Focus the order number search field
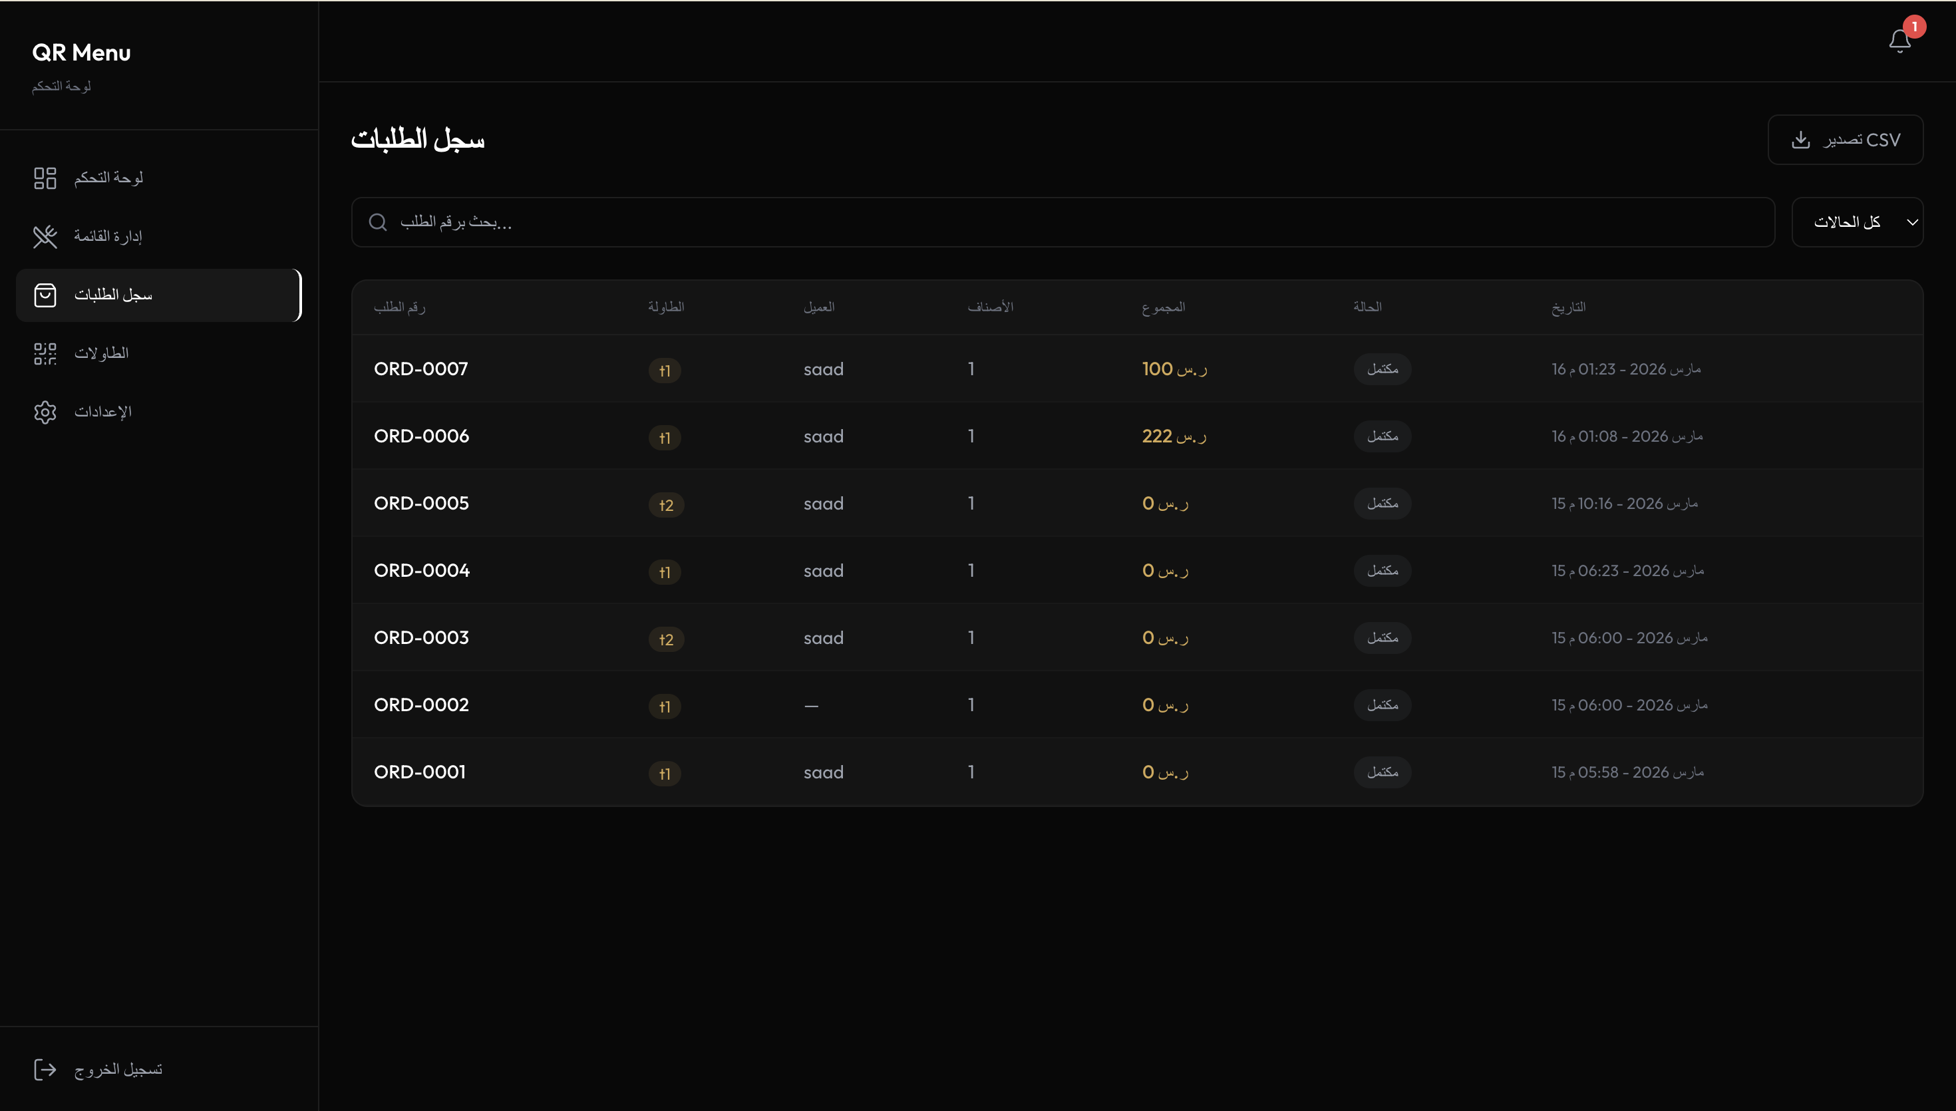 (1068, 222)
